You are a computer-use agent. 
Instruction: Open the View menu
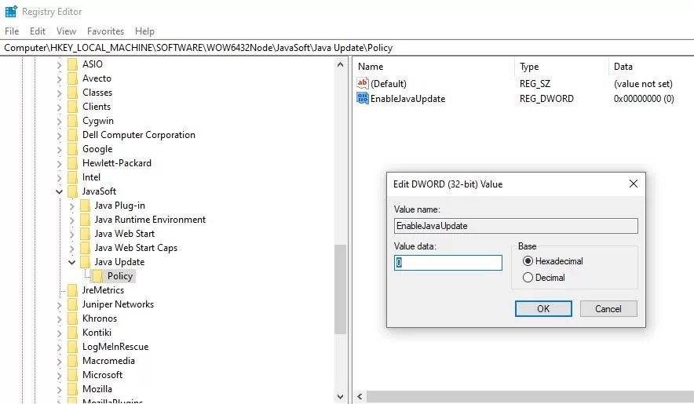point(67,31)
